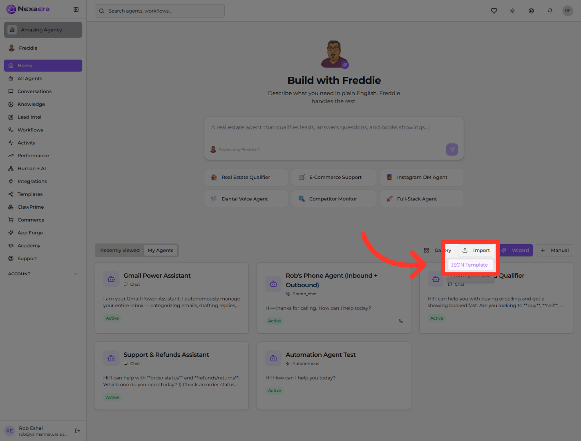
Task: Open Workflows in sidebar
Action: click(x=43, y=130)
